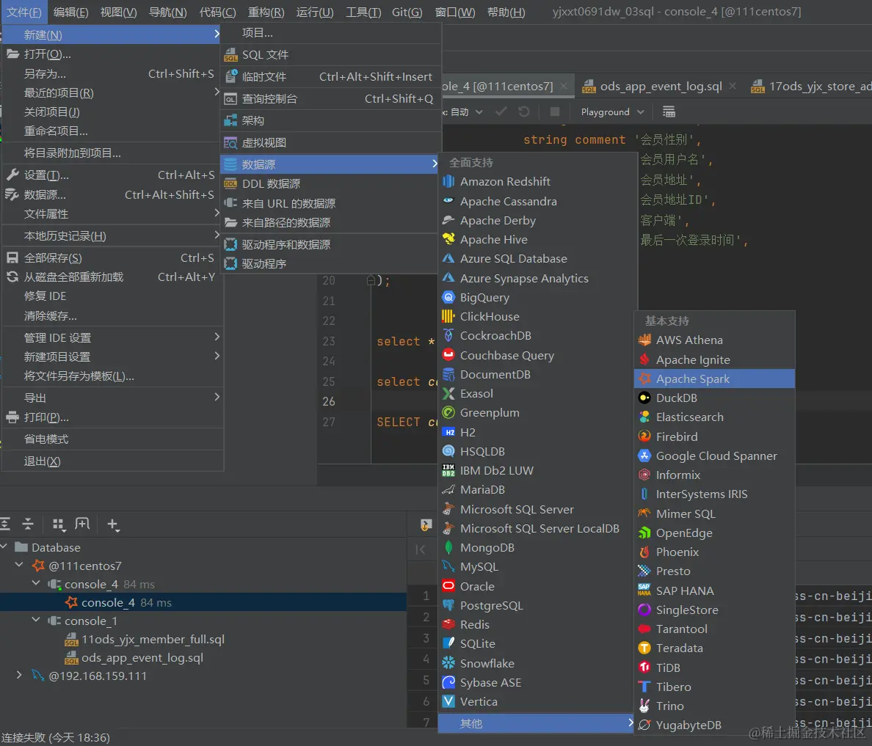Expand the 导出 submenu
The height and width of the screenshot is (746, 872).
tap(112, 398)
